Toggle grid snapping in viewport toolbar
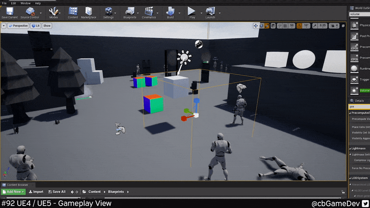The height and width of the screenshot is (208, 370). pos(285,26)
